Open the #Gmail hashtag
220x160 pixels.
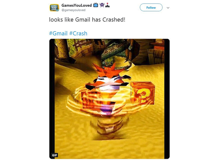click(x=58, y=33)
